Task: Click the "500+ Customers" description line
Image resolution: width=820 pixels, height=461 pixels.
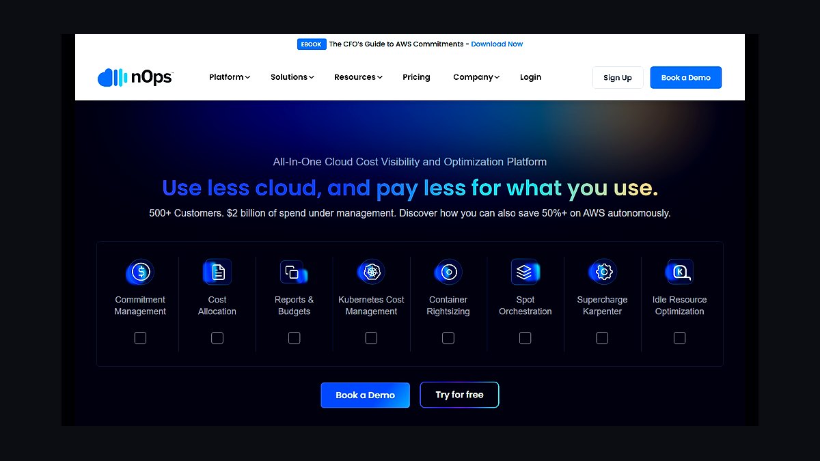Action: [x=410, y=213]
